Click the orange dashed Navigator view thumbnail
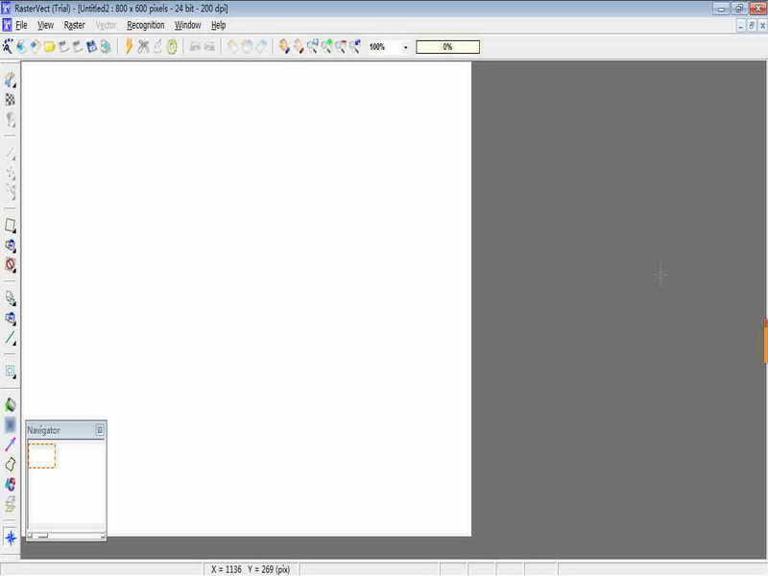Screen dimensions: 768x576 pyautogui.click(x=41, y=455)
